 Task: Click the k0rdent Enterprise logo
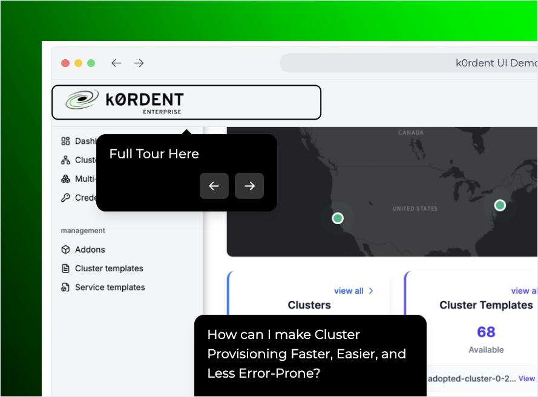[186, 102]
